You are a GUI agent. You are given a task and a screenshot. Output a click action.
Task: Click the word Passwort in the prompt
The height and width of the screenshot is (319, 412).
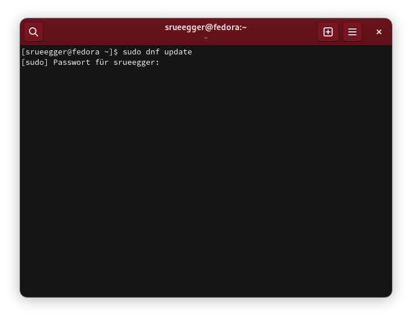(72, 63)
